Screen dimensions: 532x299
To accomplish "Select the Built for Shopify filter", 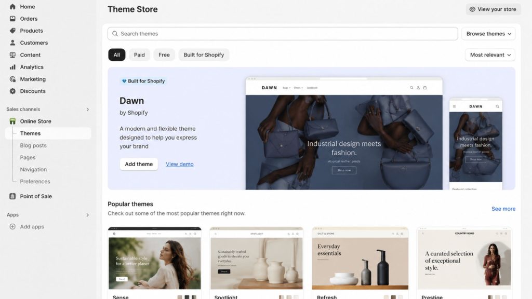I will tap(204, 55).
